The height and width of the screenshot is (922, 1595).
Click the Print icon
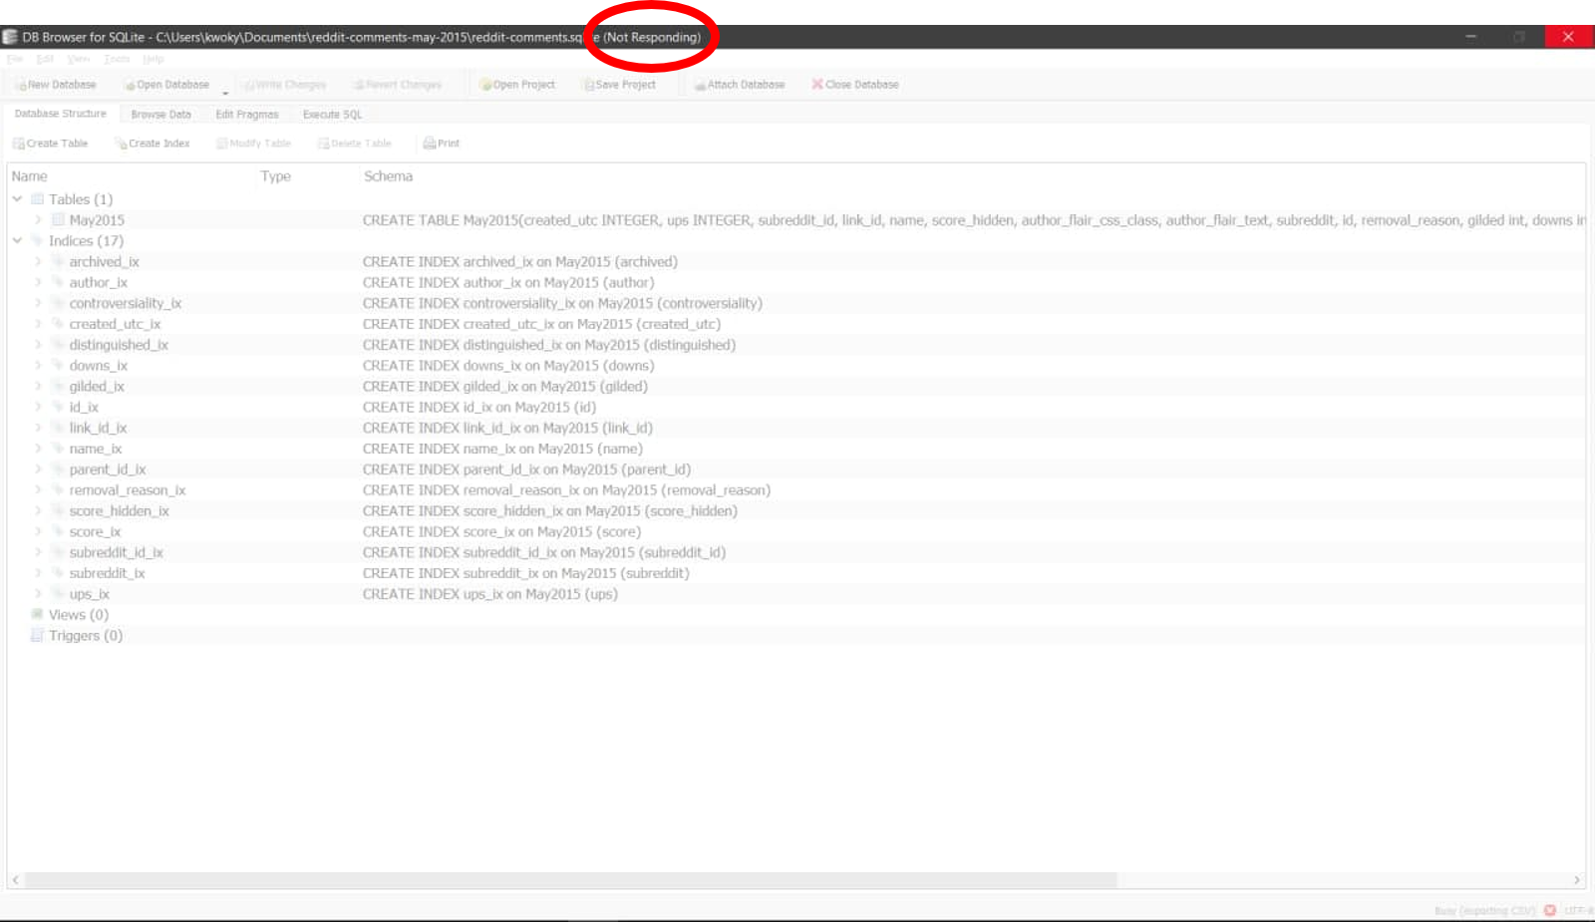click(430, 144)
